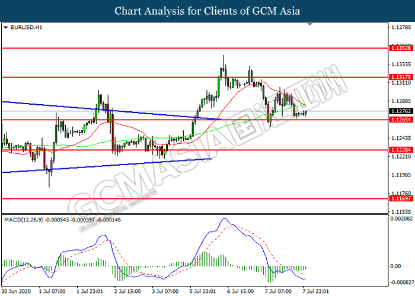This screenshot has width=415, height=296.
Task: Select the 1.12654 red price label
Action: pyautogui.click(x=401, y=120)
